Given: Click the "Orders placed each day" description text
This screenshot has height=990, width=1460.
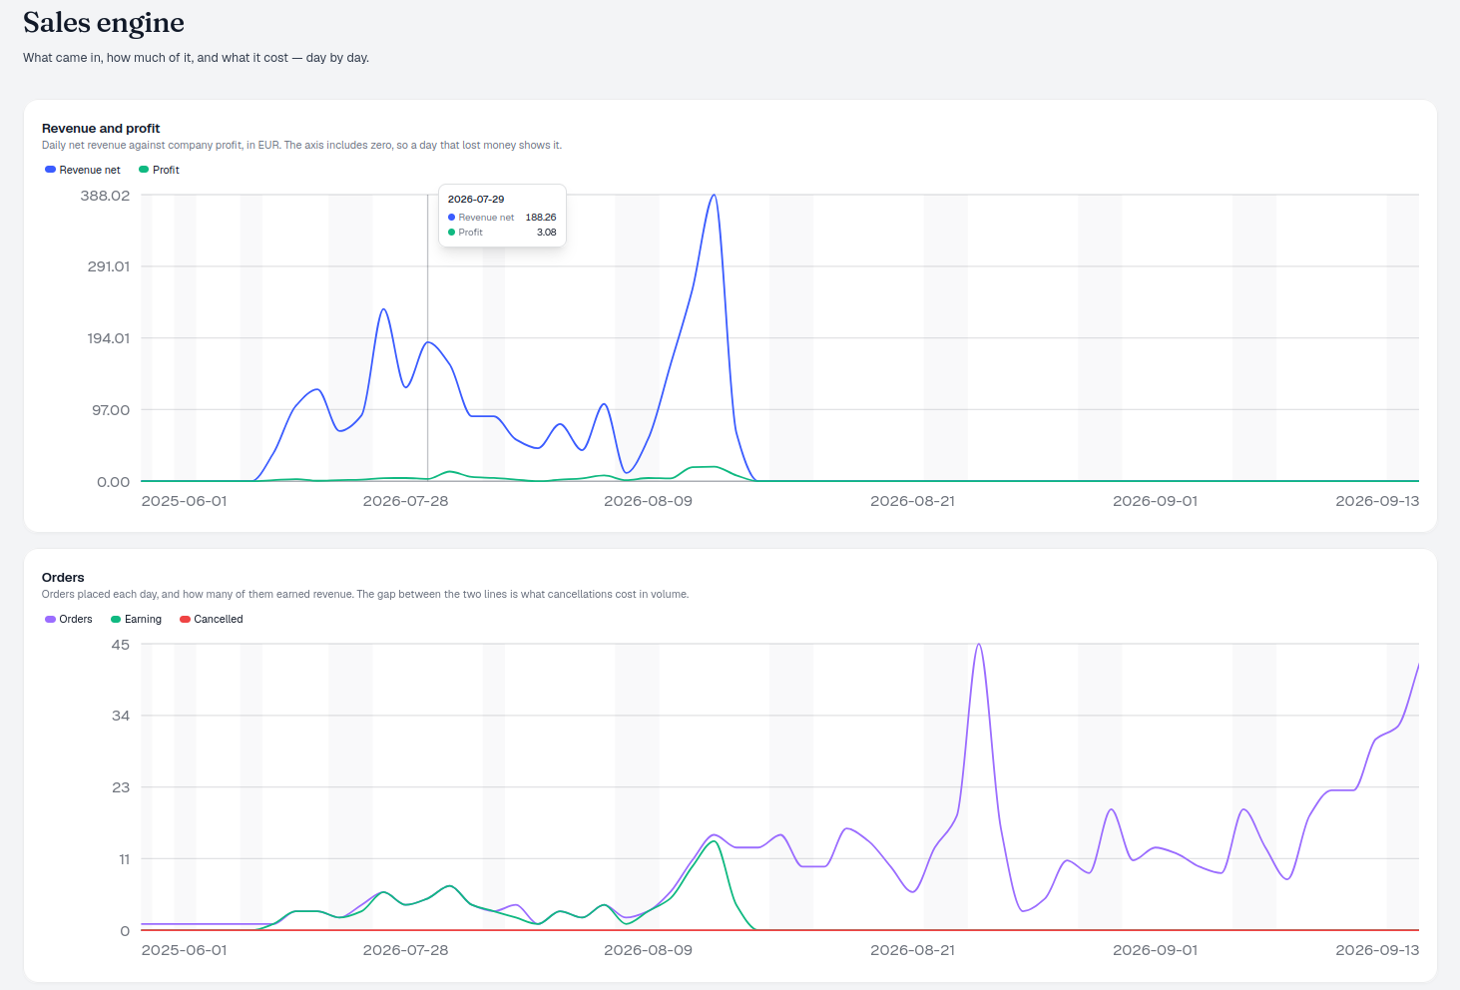Looking at the screenshot, I should [365, 594].
